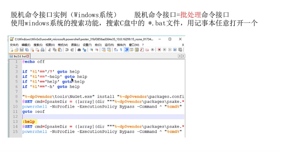
Task: Print the document using printer icon
Action: pyautogui.click(x=43, y=50)
